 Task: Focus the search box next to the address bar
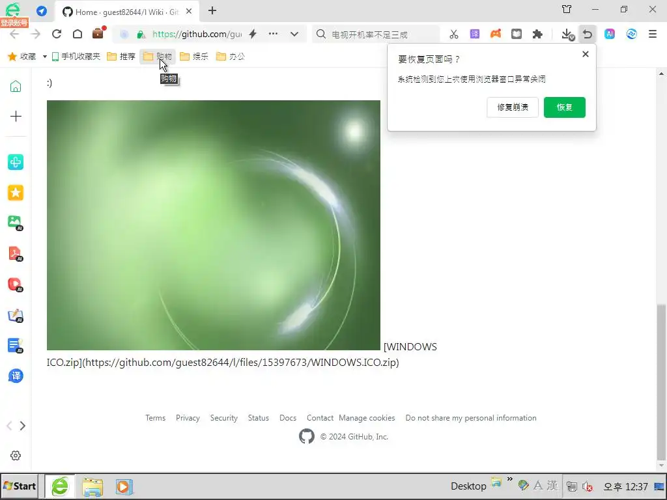(x=376, y=34)
